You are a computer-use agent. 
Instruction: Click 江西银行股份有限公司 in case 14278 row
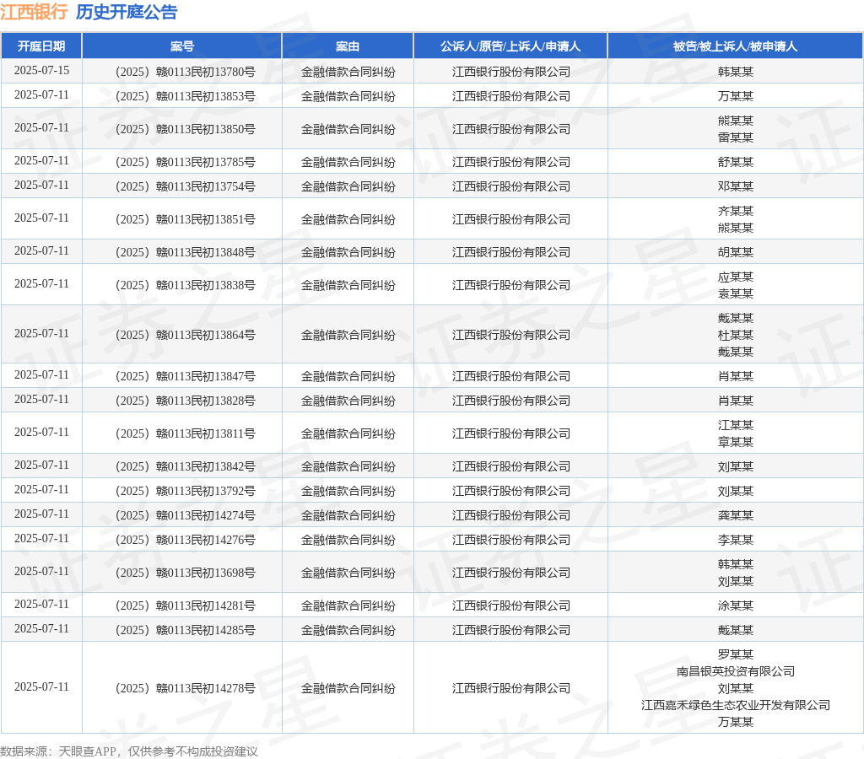pyautogui.click(x=510, y=688)
